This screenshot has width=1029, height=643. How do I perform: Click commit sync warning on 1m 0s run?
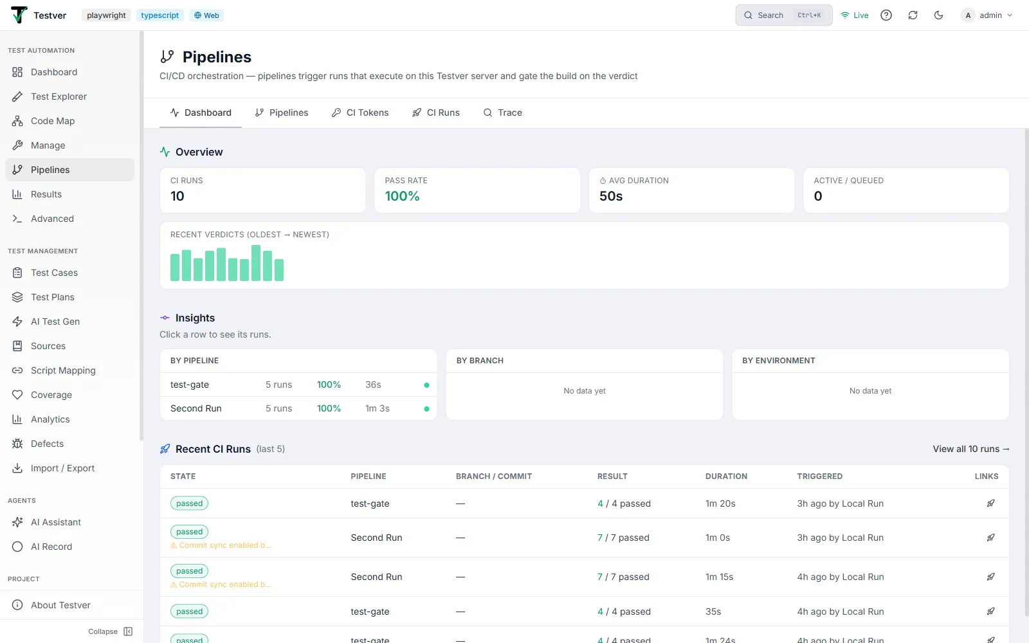tap(221, 545)
